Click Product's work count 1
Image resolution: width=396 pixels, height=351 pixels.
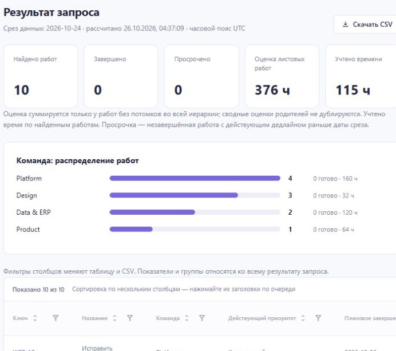[290, 229]
